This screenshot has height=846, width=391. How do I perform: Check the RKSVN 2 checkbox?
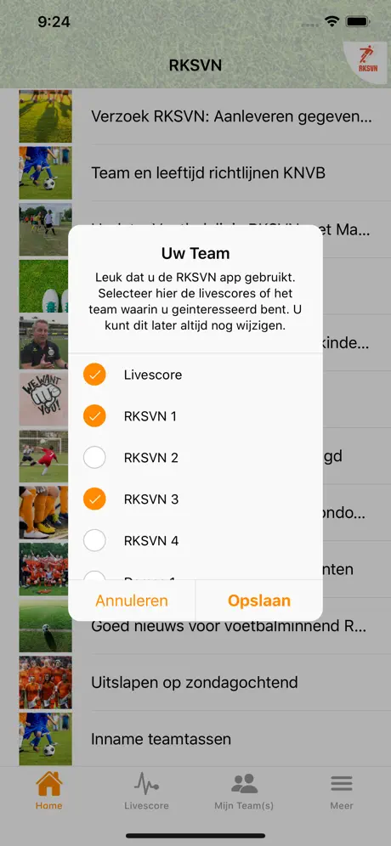click(x=94, y=458)
